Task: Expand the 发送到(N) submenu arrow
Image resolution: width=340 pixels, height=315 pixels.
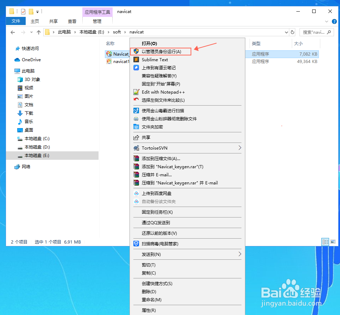Action: pyautogui.click(x=240, y=254)
